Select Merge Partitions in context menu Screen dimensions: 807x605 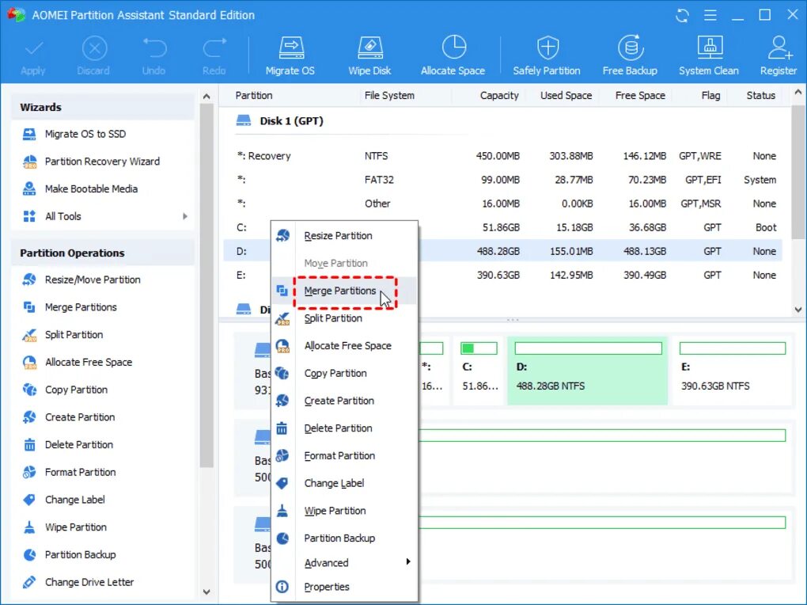[344, 291]
